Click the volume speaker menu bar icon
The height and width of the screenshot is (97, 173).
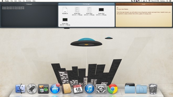coord(146,1)
